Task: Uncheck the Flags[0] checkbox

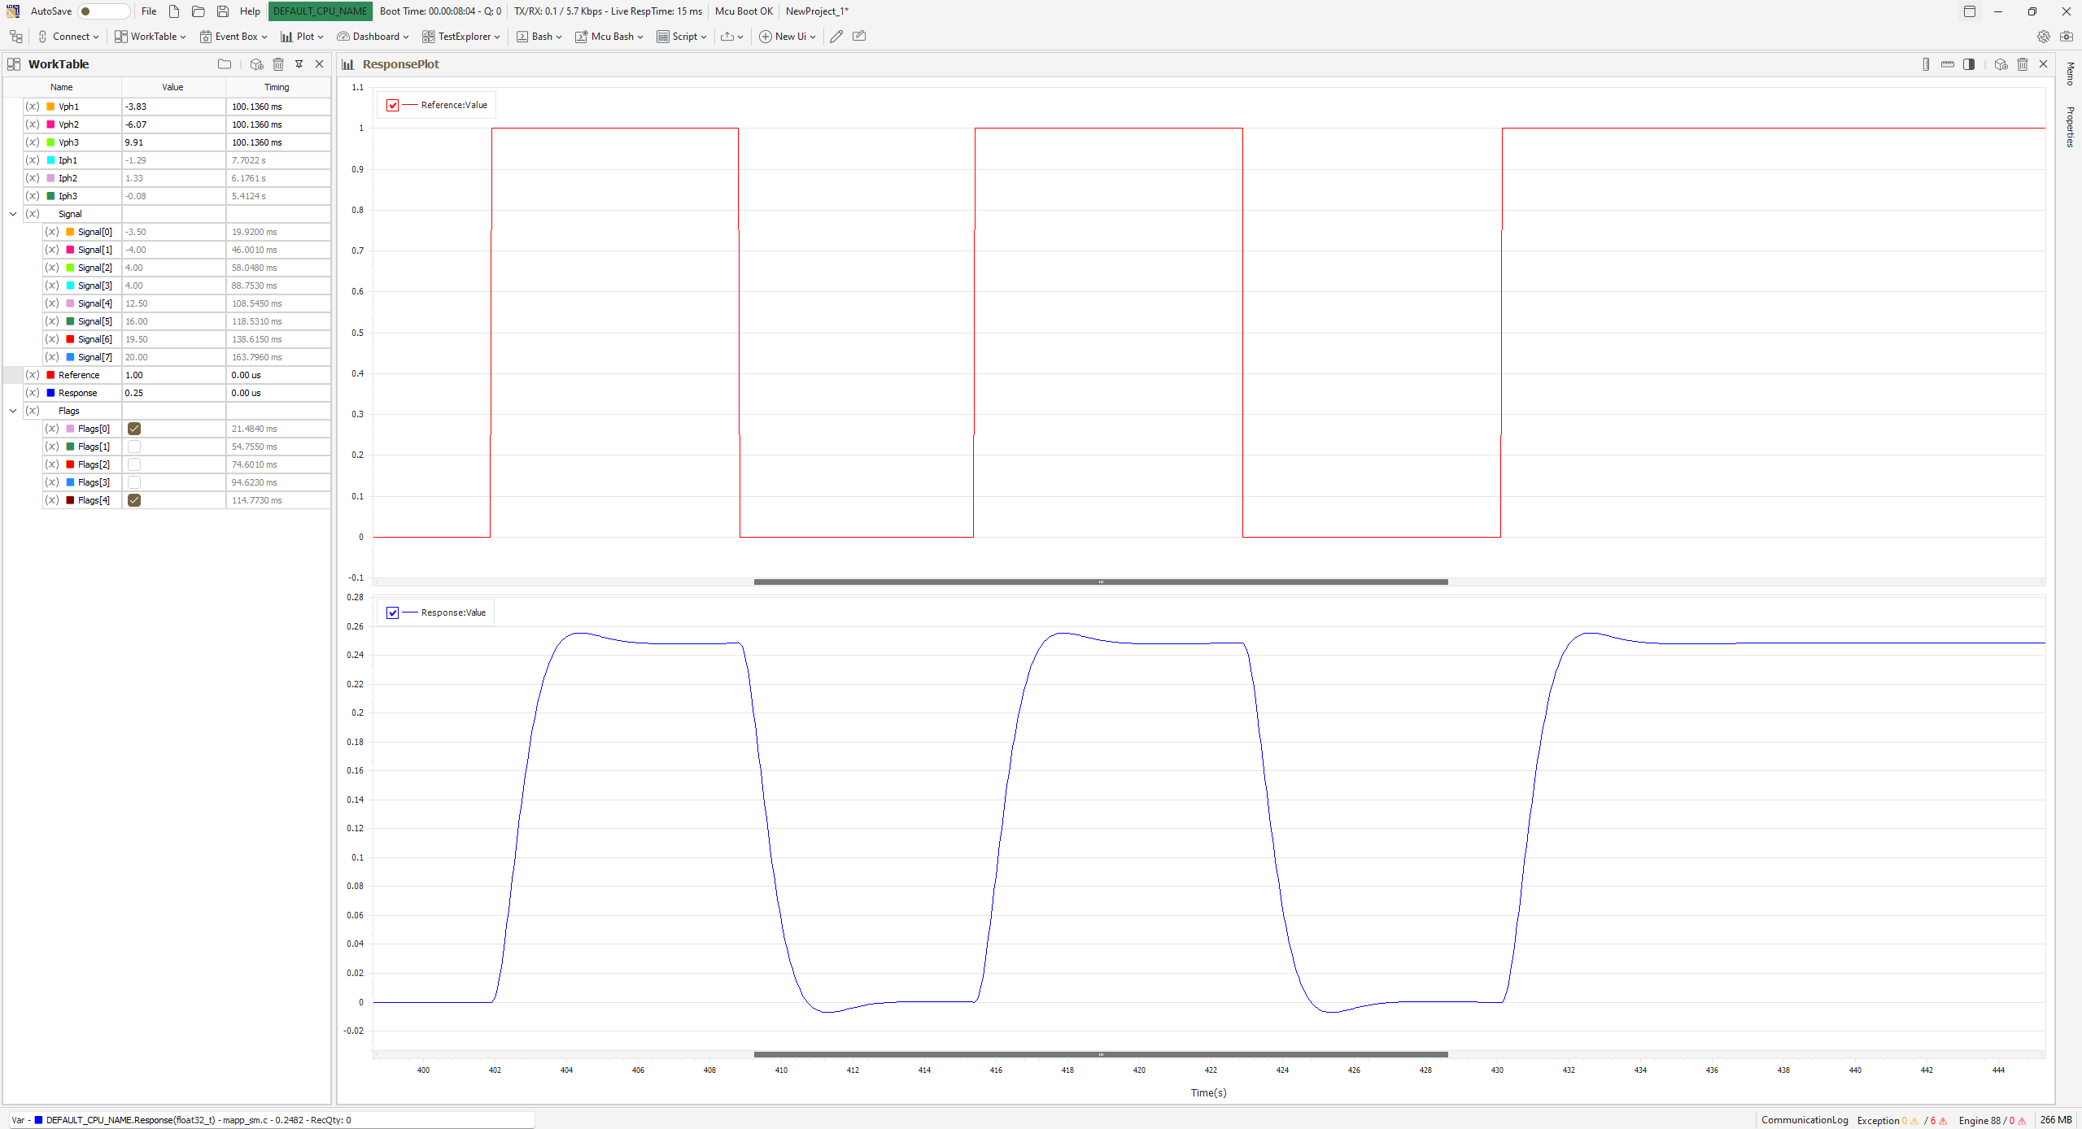Action: (134, 429)
